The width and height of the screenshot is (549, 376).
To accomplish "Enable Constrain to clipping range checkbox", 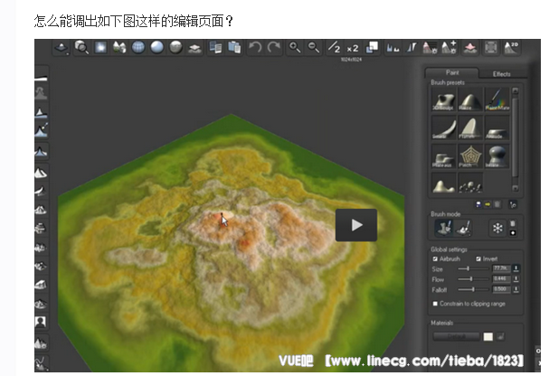I will click(435, 304).
